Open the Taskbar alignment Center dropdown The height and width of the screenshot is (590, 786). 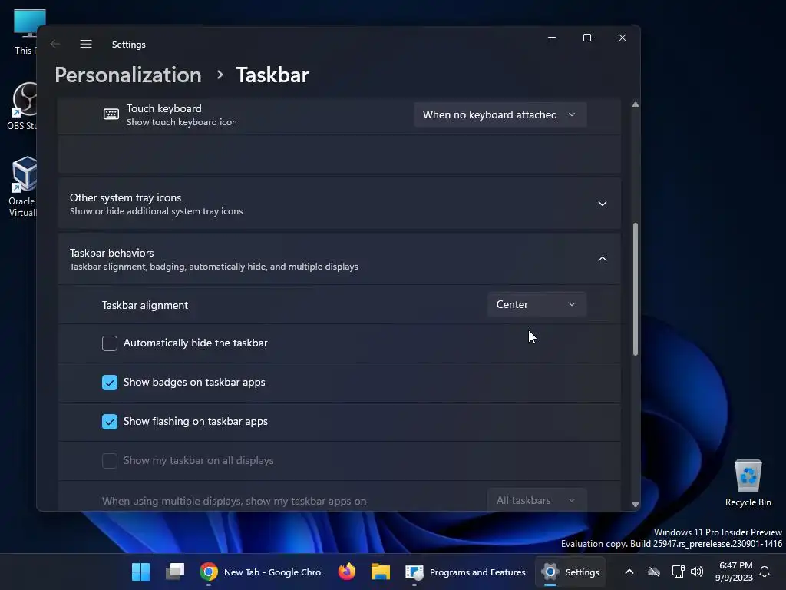(x=537, y=304)
